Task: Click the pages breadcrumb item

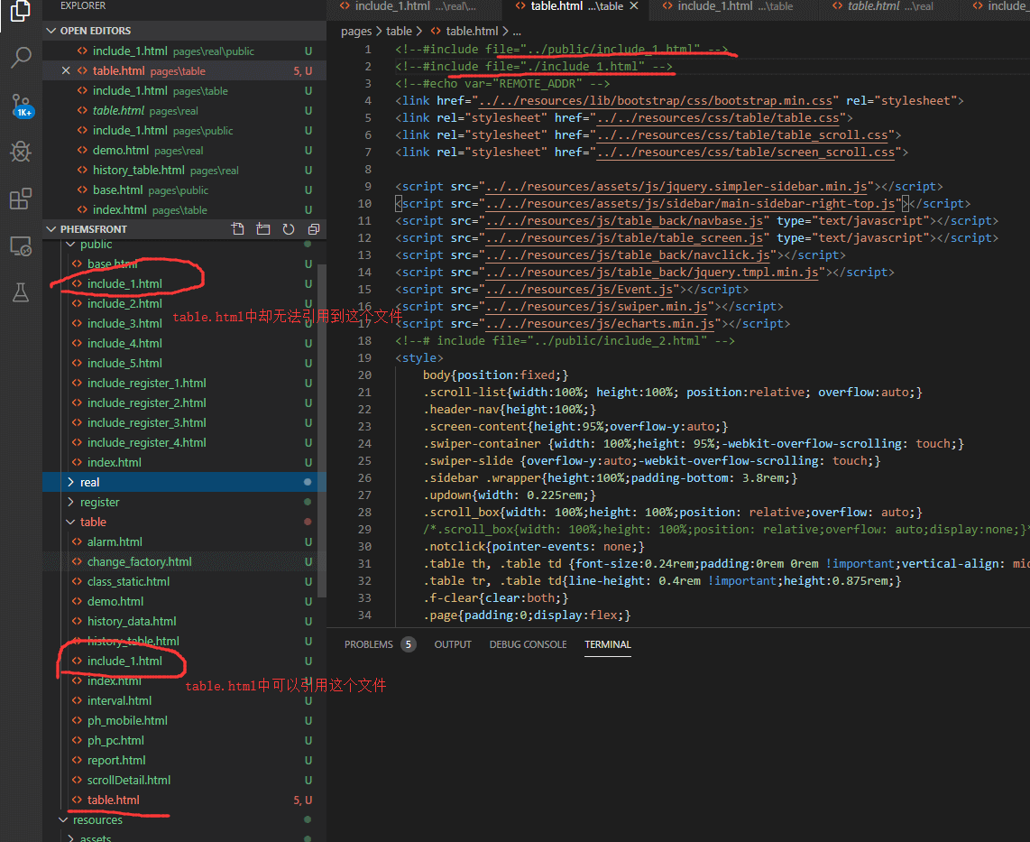Action: [x=356, y=31]
